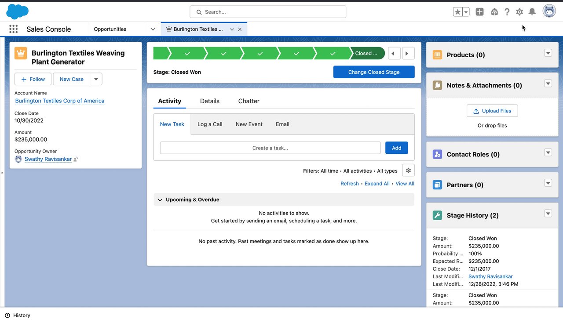The image size is (563, 323).
Task: Open Swathy Ravisankar opportunity owner link
Action: pos(48,159)
